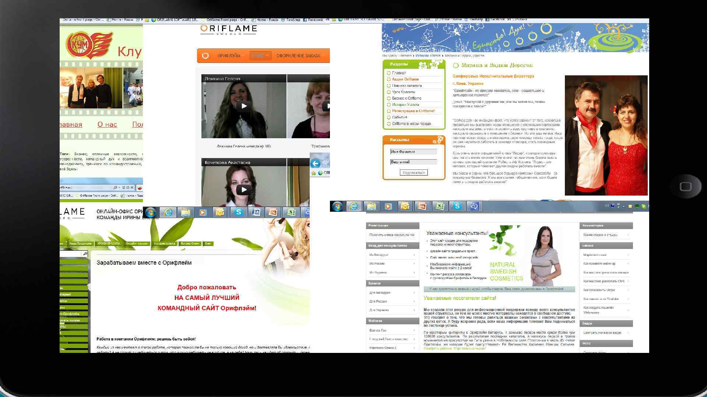Open PowerPoint from the right taskbar
This screenshot has width=707, height=397.
[422, 206]
